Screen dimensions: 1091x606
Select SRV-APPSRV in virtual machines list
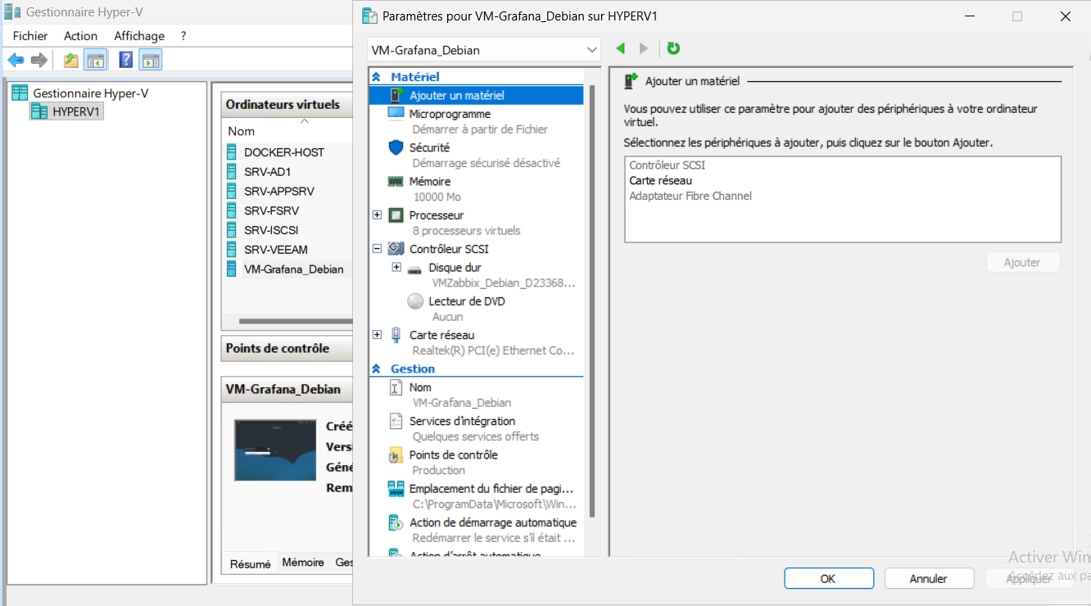click(x=279, y=191)
